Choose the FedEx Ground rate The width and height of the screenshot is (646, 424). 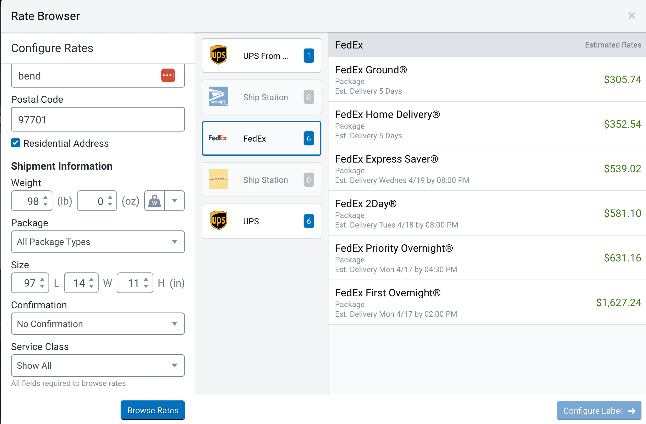coord(487,79)
